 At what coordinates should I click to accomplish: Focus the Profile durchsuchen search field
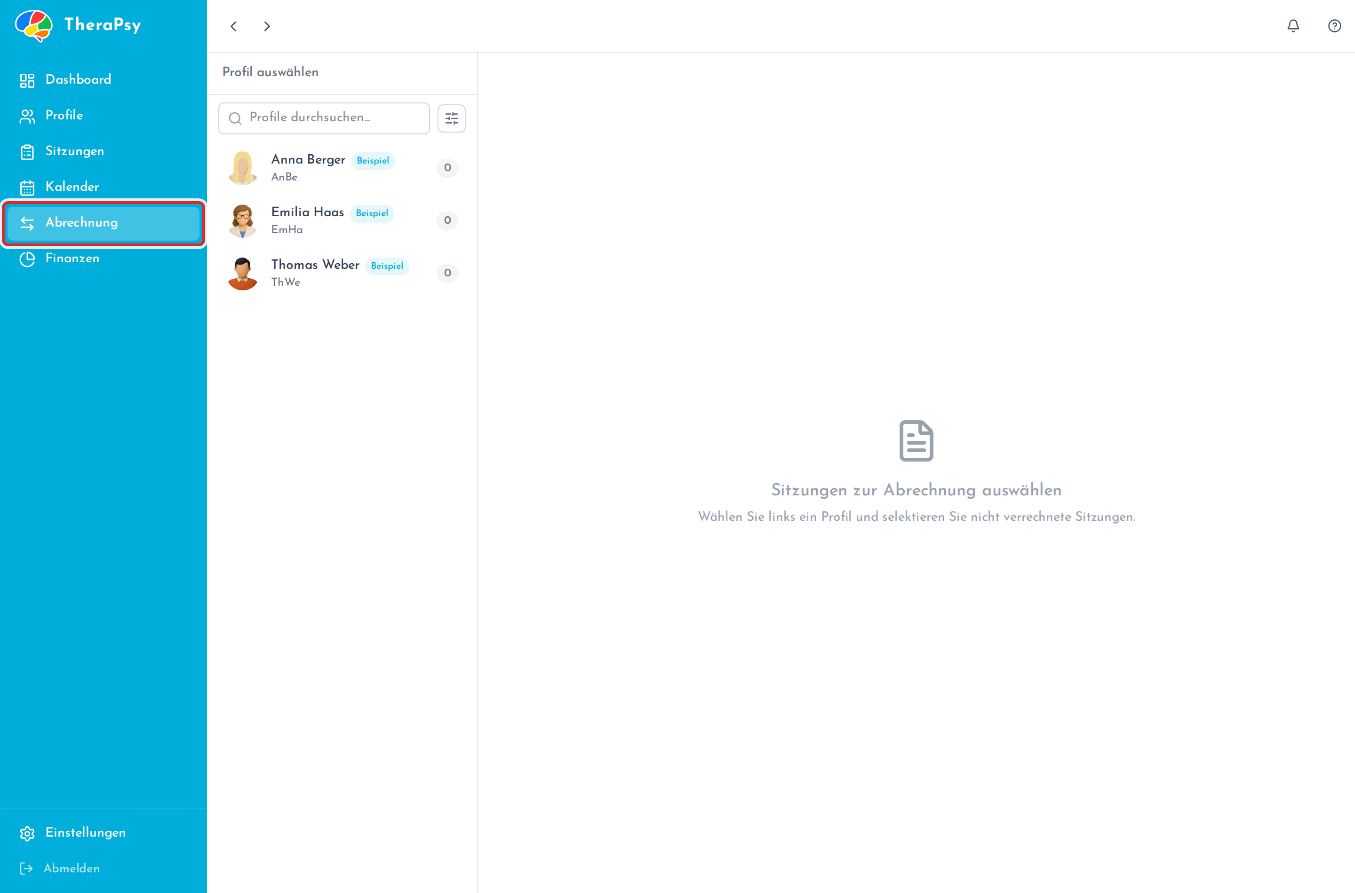(x=324, y=118)
